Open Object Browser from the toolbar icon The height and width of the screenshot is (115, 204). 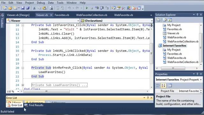tap(128, 8)
